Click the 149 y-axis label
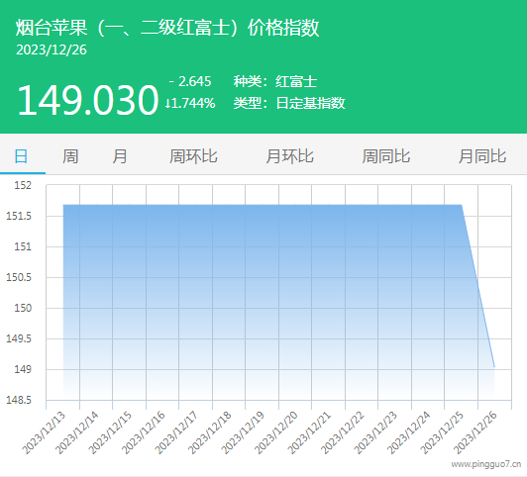527x477 pixels. click(x=23, y=369)
